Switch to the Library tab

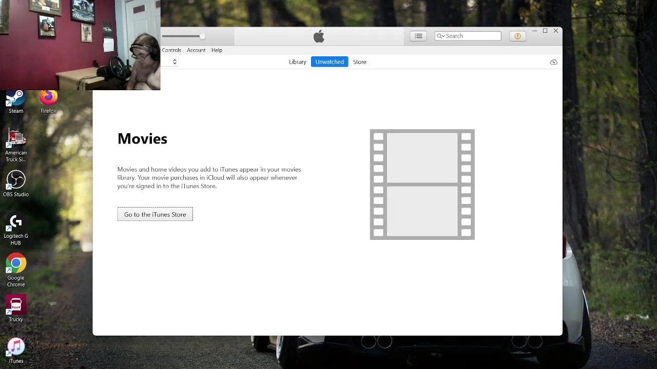297,62
